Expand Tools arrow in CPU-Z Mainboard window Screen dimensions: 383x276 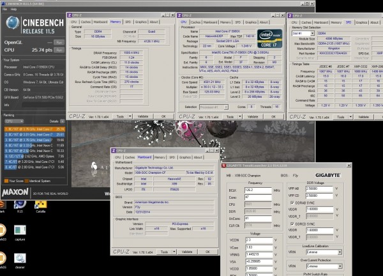coord(174,252)
